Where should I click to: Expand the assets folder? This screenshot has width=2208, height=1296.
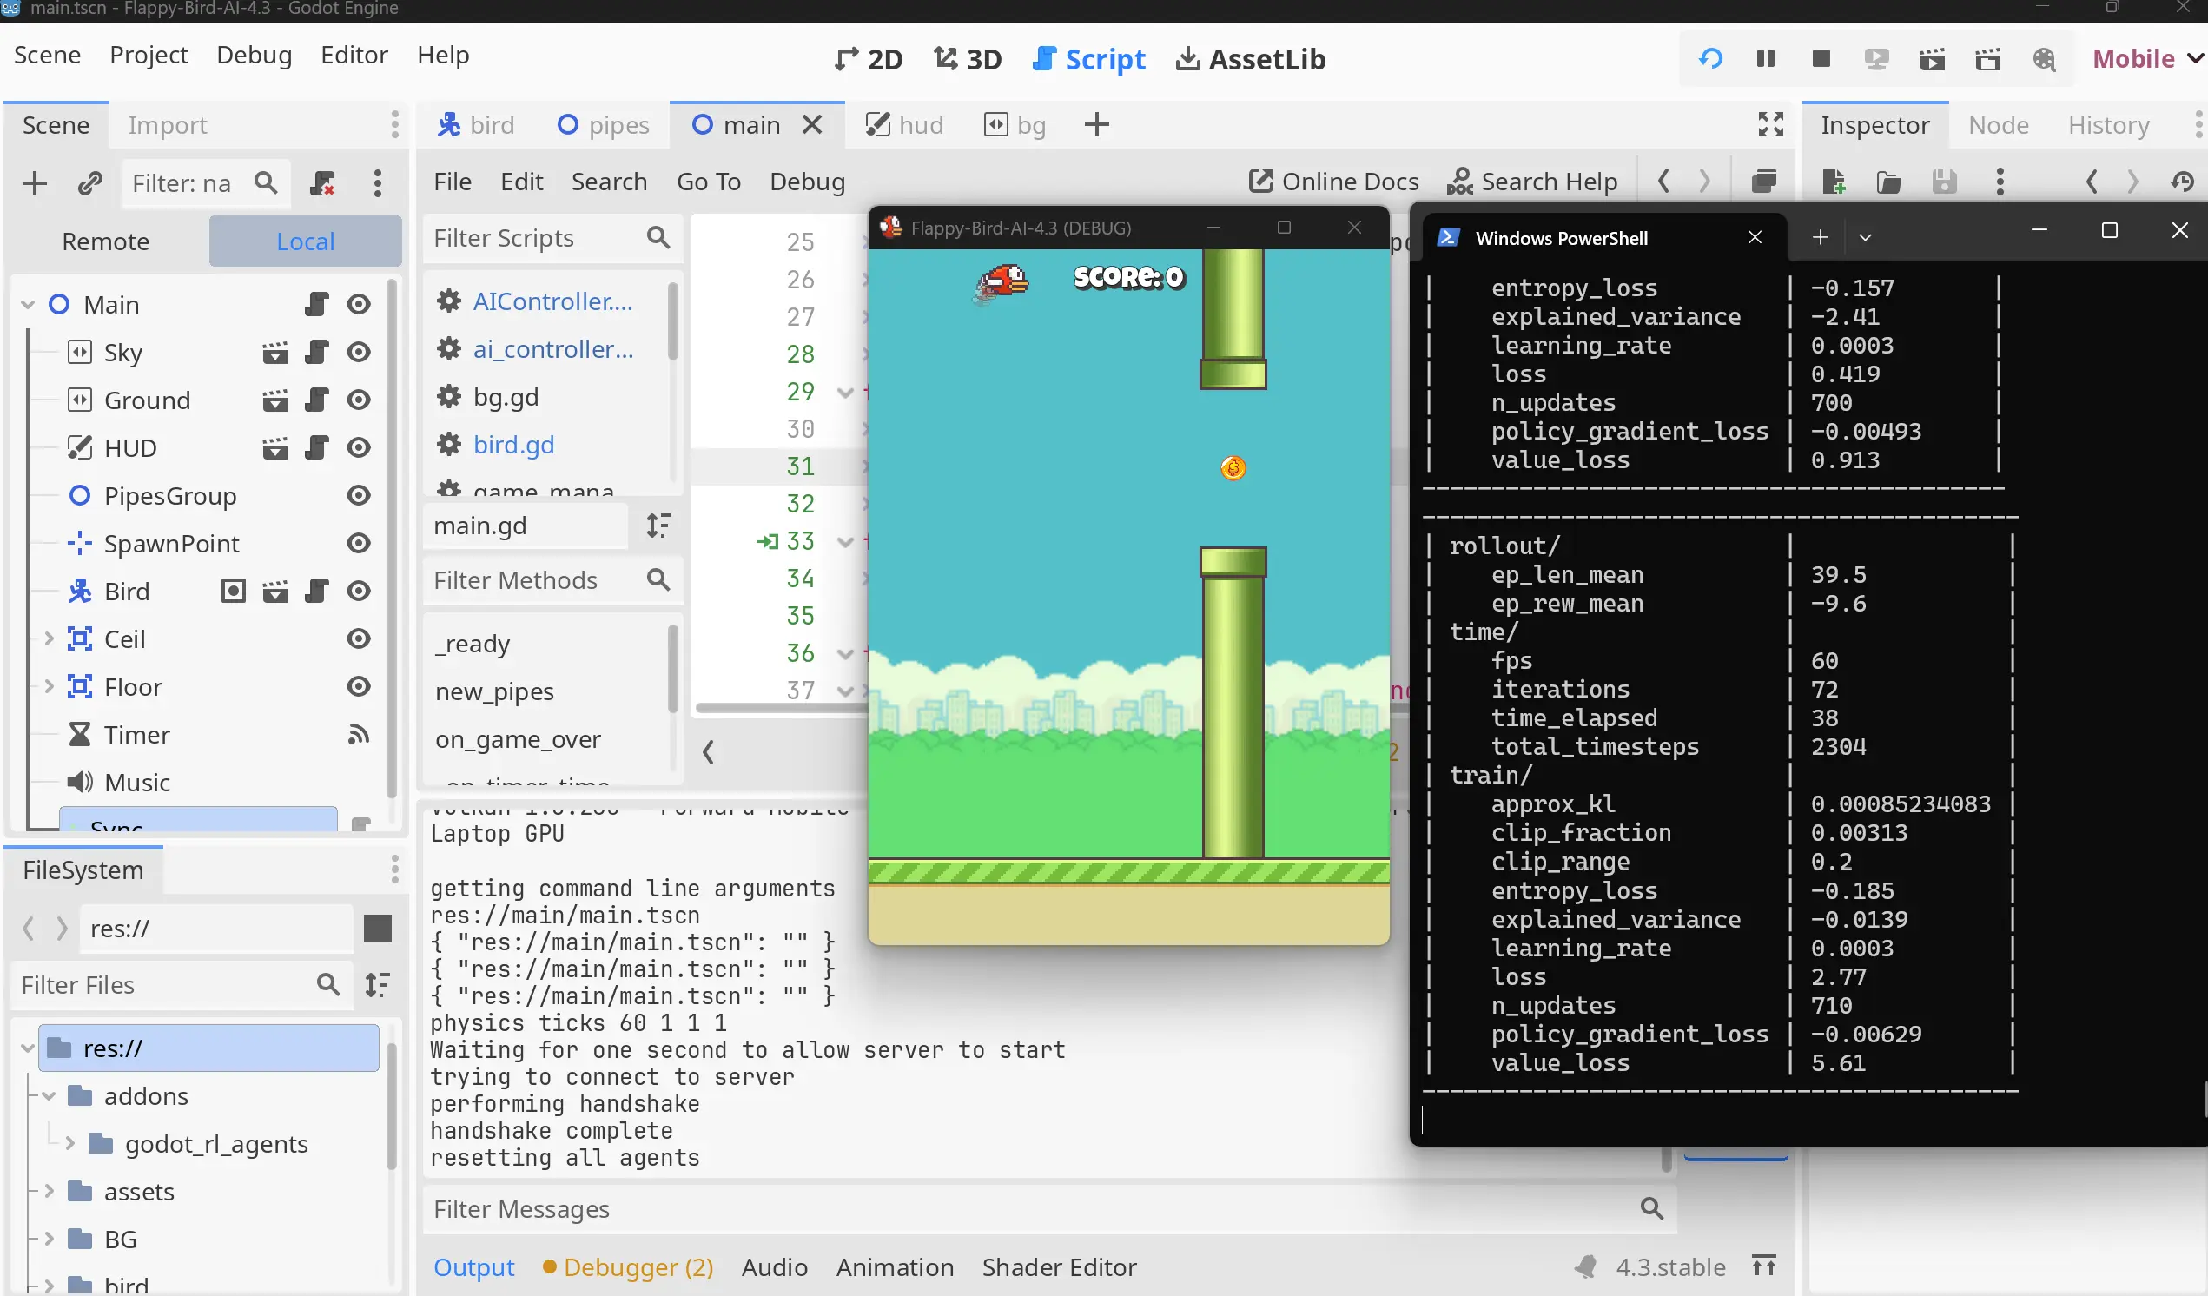pos(49,1192)
